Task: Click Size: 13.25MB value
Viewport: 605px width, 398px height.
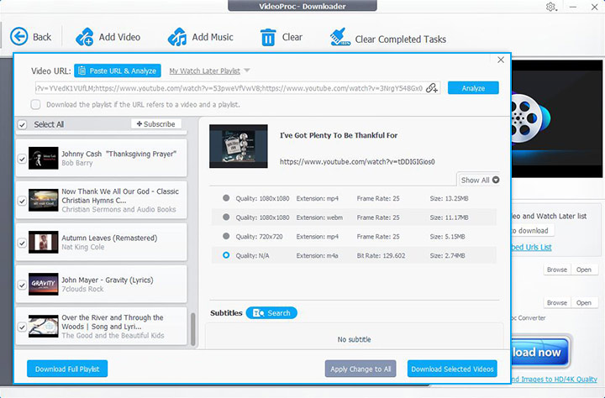Action: click(449, 199)
